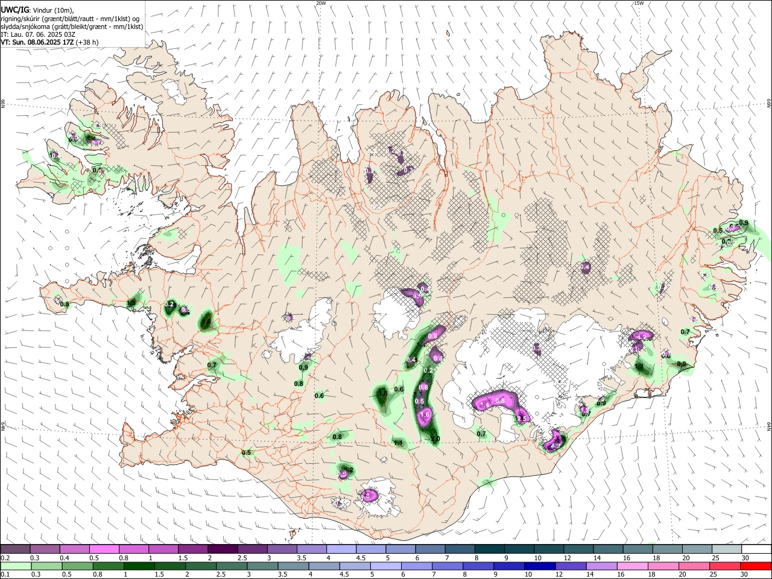
Task: Pick the snow legend swatch between 18 and 20
Action: [667, 549]
